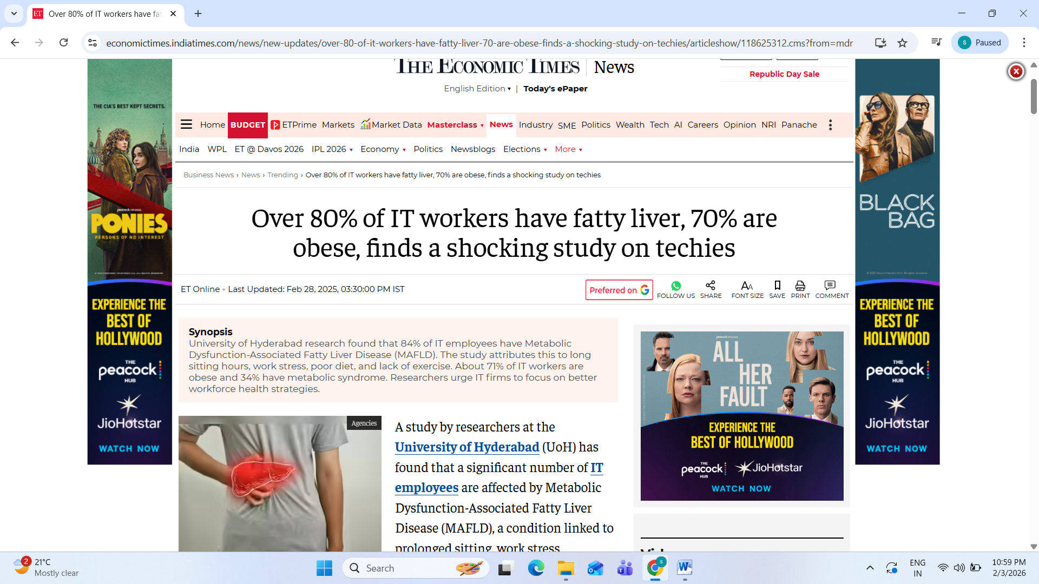Open a new browser tab

[x=198, y=14]
